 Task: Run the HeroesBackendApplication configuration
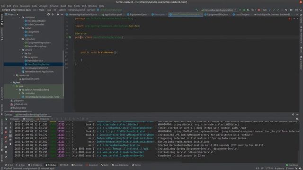[x=240, y=10]
